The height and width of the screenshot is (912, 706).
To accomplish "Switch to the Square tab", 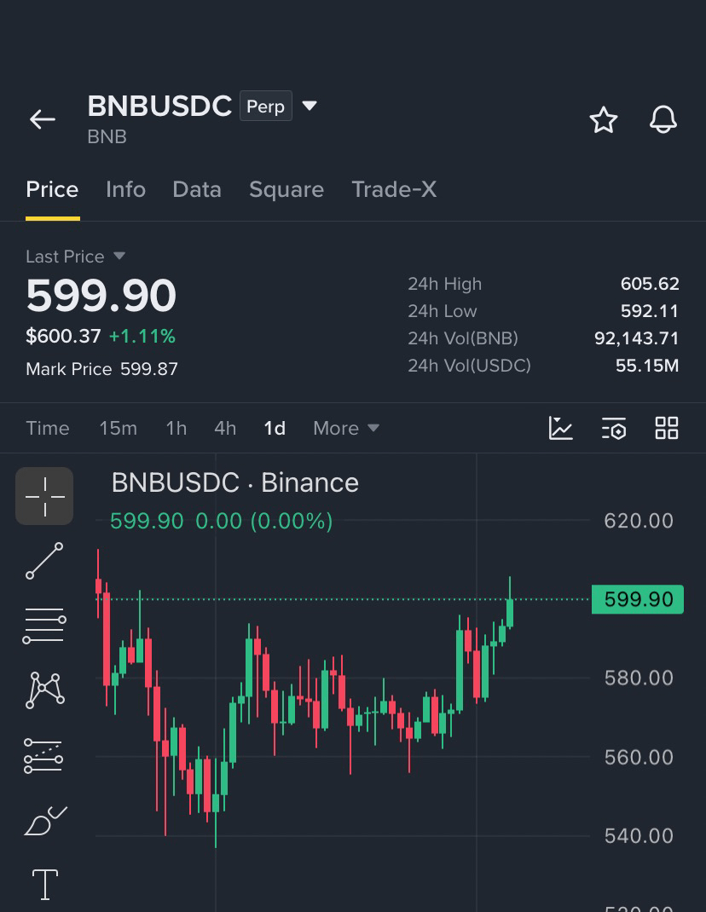I will [x=286, y=189].
